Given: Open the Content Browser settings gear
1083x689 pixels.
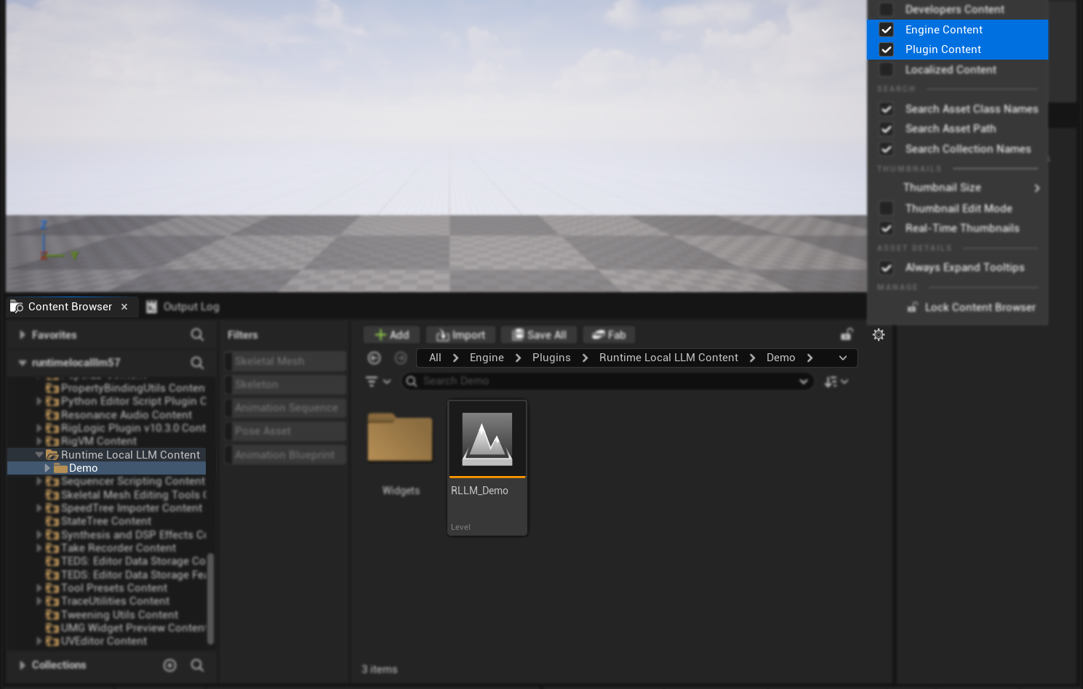Looking at the screenshot, I should (879, 335).
